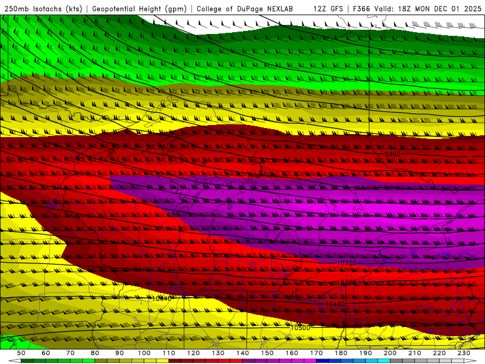Click the 180 value on the color scale
This screenshot has height=364, width=485.
[x=341, y=353]
